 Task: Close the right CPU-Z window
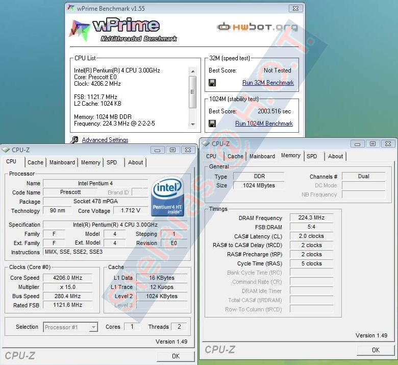tap(388, 144)
